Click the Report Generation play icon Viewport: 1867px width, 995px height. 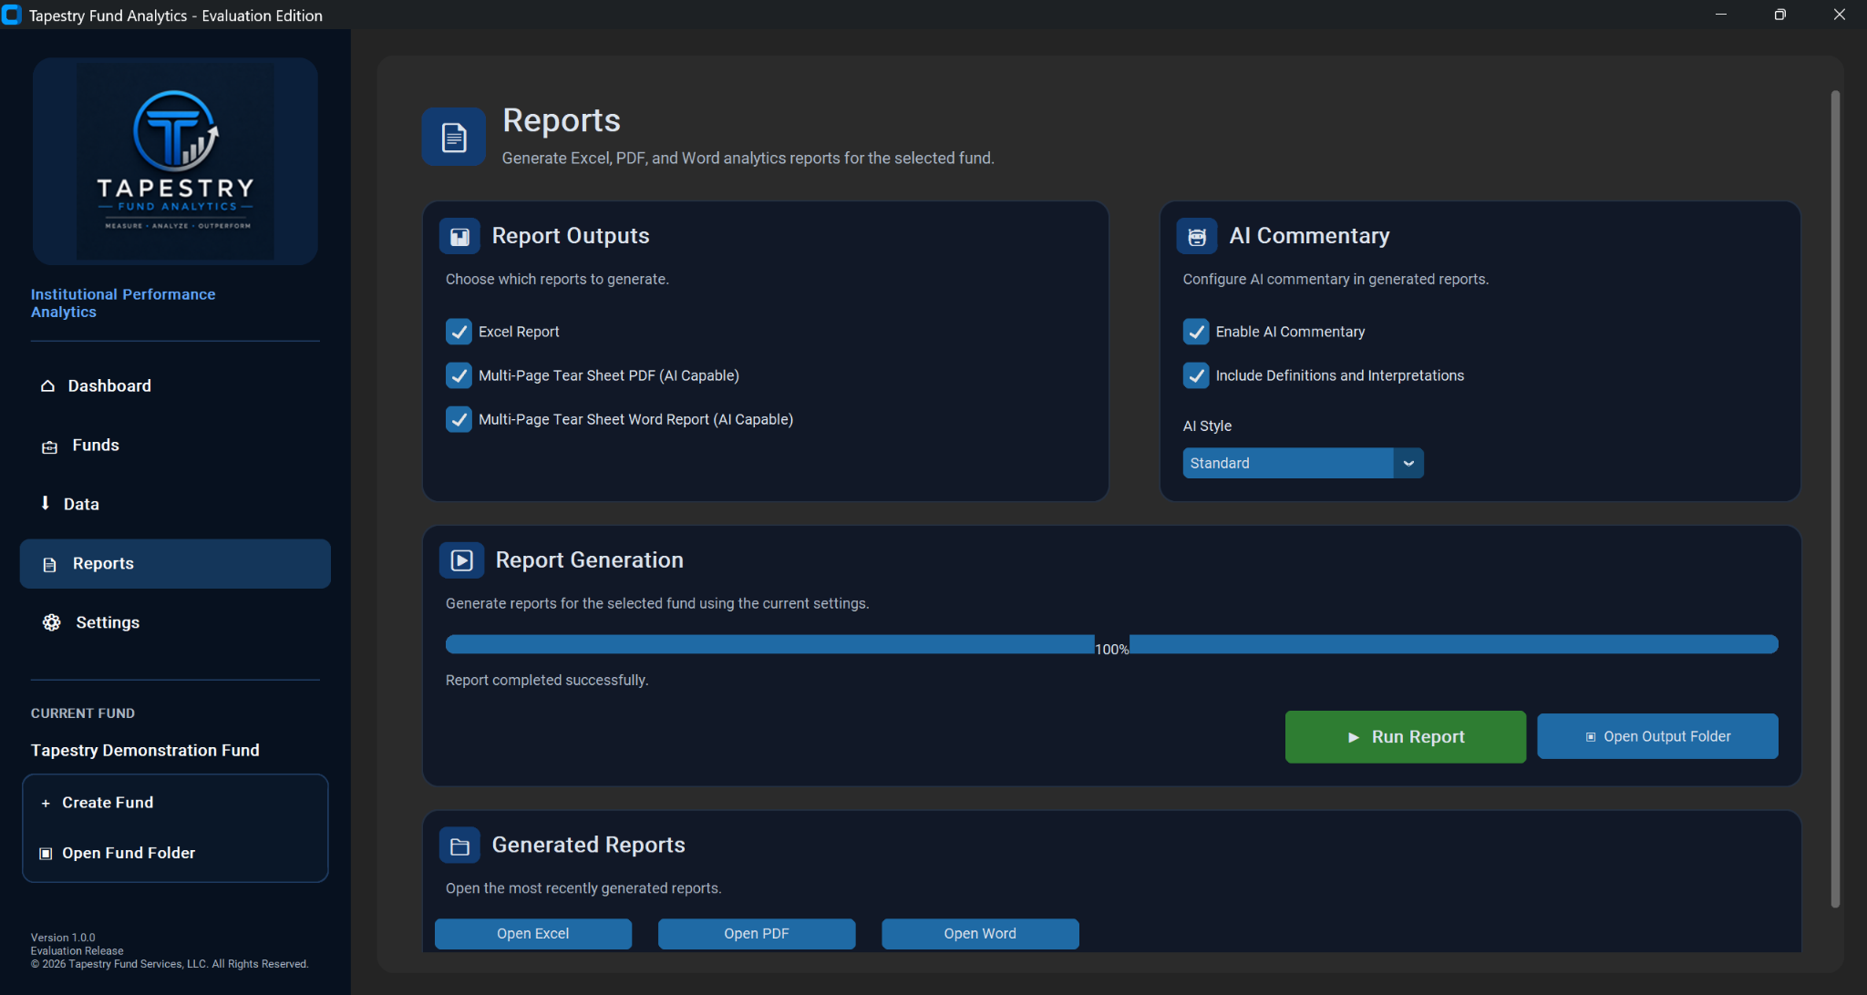[462, 560]
